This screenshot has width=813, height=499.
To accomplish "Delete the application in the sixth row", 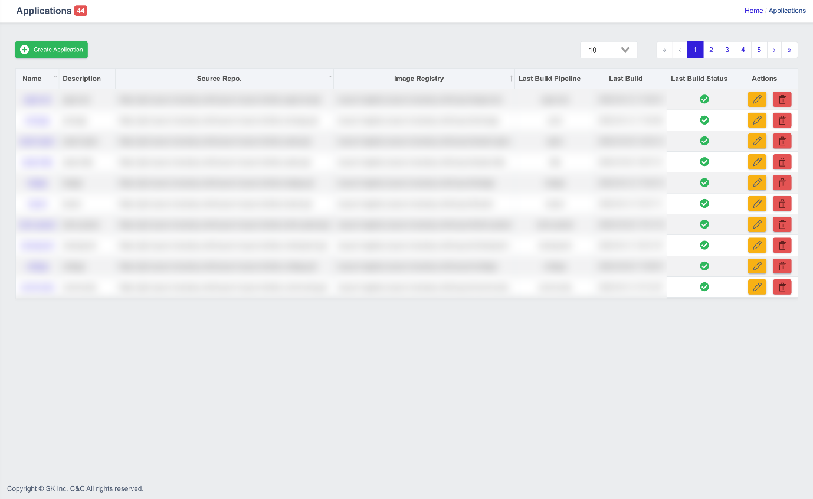I will pyautogui.click(x=782, y=204).
